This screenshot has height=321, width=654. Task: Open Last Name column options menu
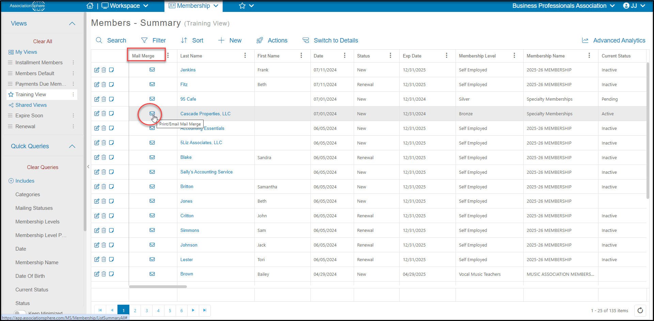(x=245, y=55)
